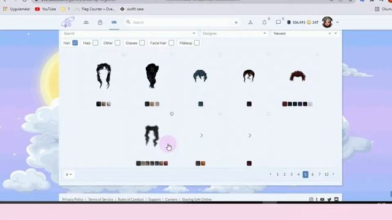The height and width of the screenshot is (220, 392).
Task: Open the notifications bell
Action: click(264, 22)
